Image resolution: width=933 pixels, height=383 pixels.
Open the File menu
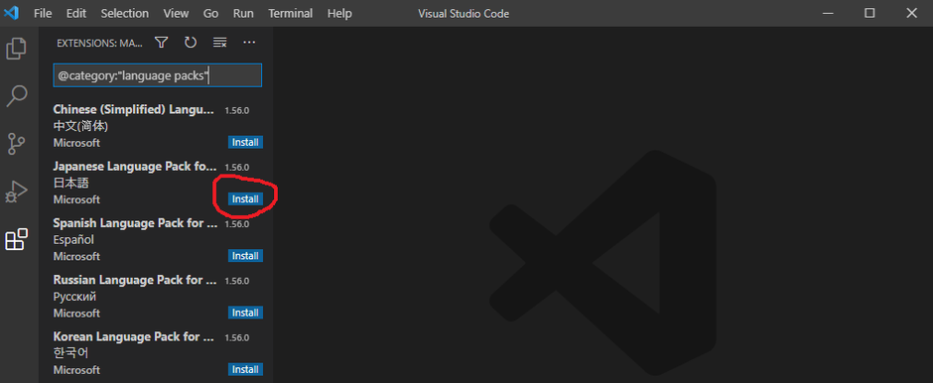(43, 13)
